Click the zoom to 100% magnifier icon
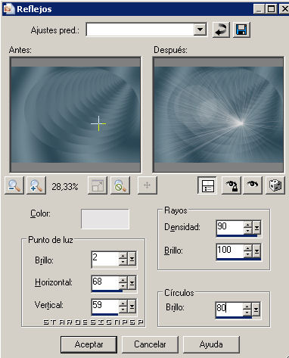This screenshot has height=358, width=289. click(120, 185)
